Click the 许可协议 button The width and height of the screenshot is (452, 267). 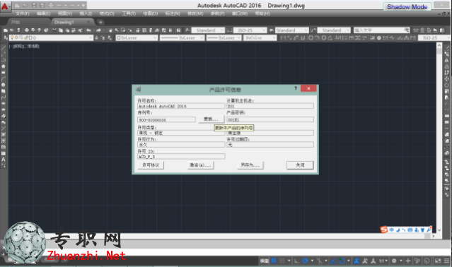point(151,165)
